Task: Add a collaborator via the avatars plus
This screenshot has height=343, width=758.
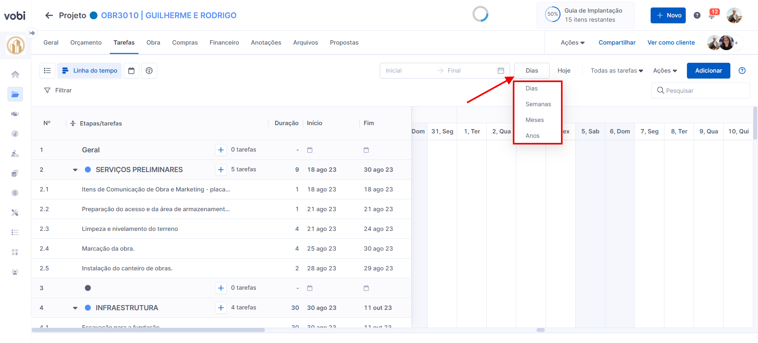Action: pyautogui.click(x=736, y=43)
